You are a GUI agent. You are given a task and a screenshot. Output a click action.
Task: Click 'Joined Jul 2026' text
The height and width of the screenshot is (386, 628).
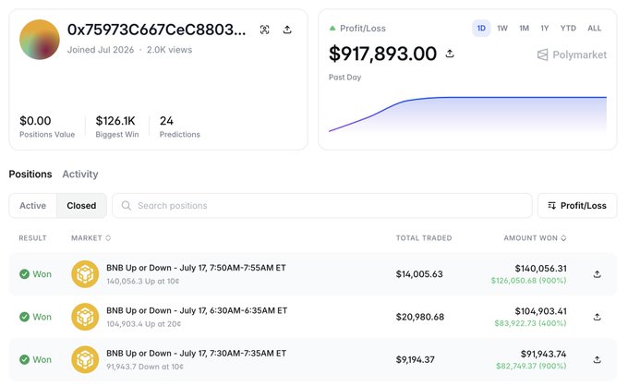click(x=101, y=50)
